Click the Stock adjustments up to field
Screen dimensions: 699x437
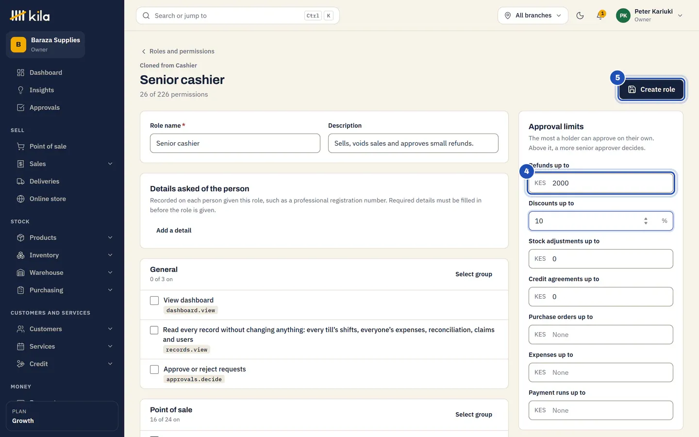click(x=601, y=259)
